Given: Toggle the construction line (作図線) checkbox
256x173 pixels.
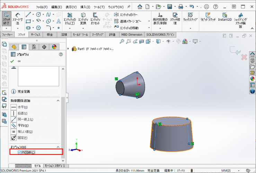Looking at the screenshot, I should tap(20, 152).
